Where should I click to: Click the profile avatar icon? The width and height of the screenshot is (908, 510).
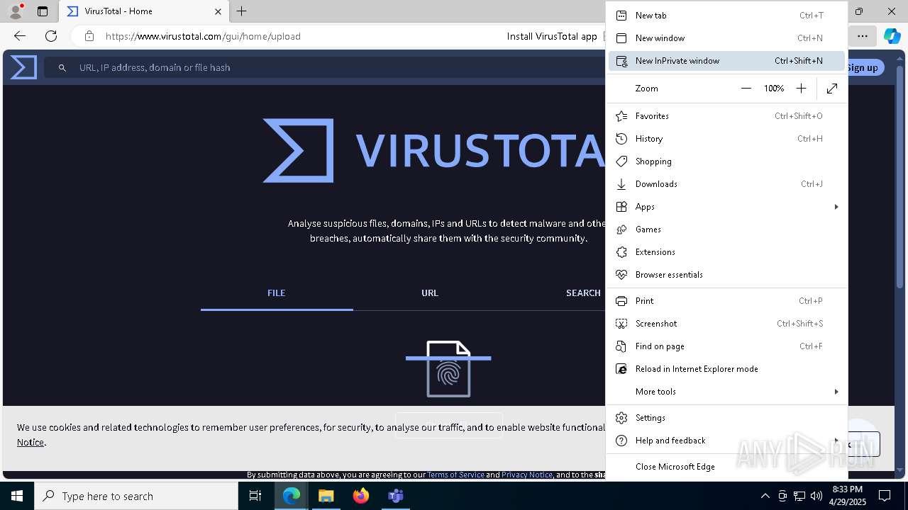point(16,11)
